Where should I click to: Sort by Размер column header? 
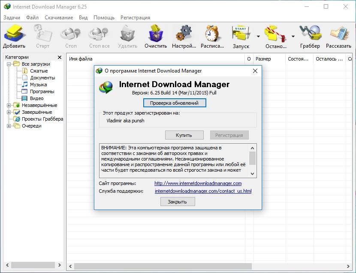pos(269,59)
